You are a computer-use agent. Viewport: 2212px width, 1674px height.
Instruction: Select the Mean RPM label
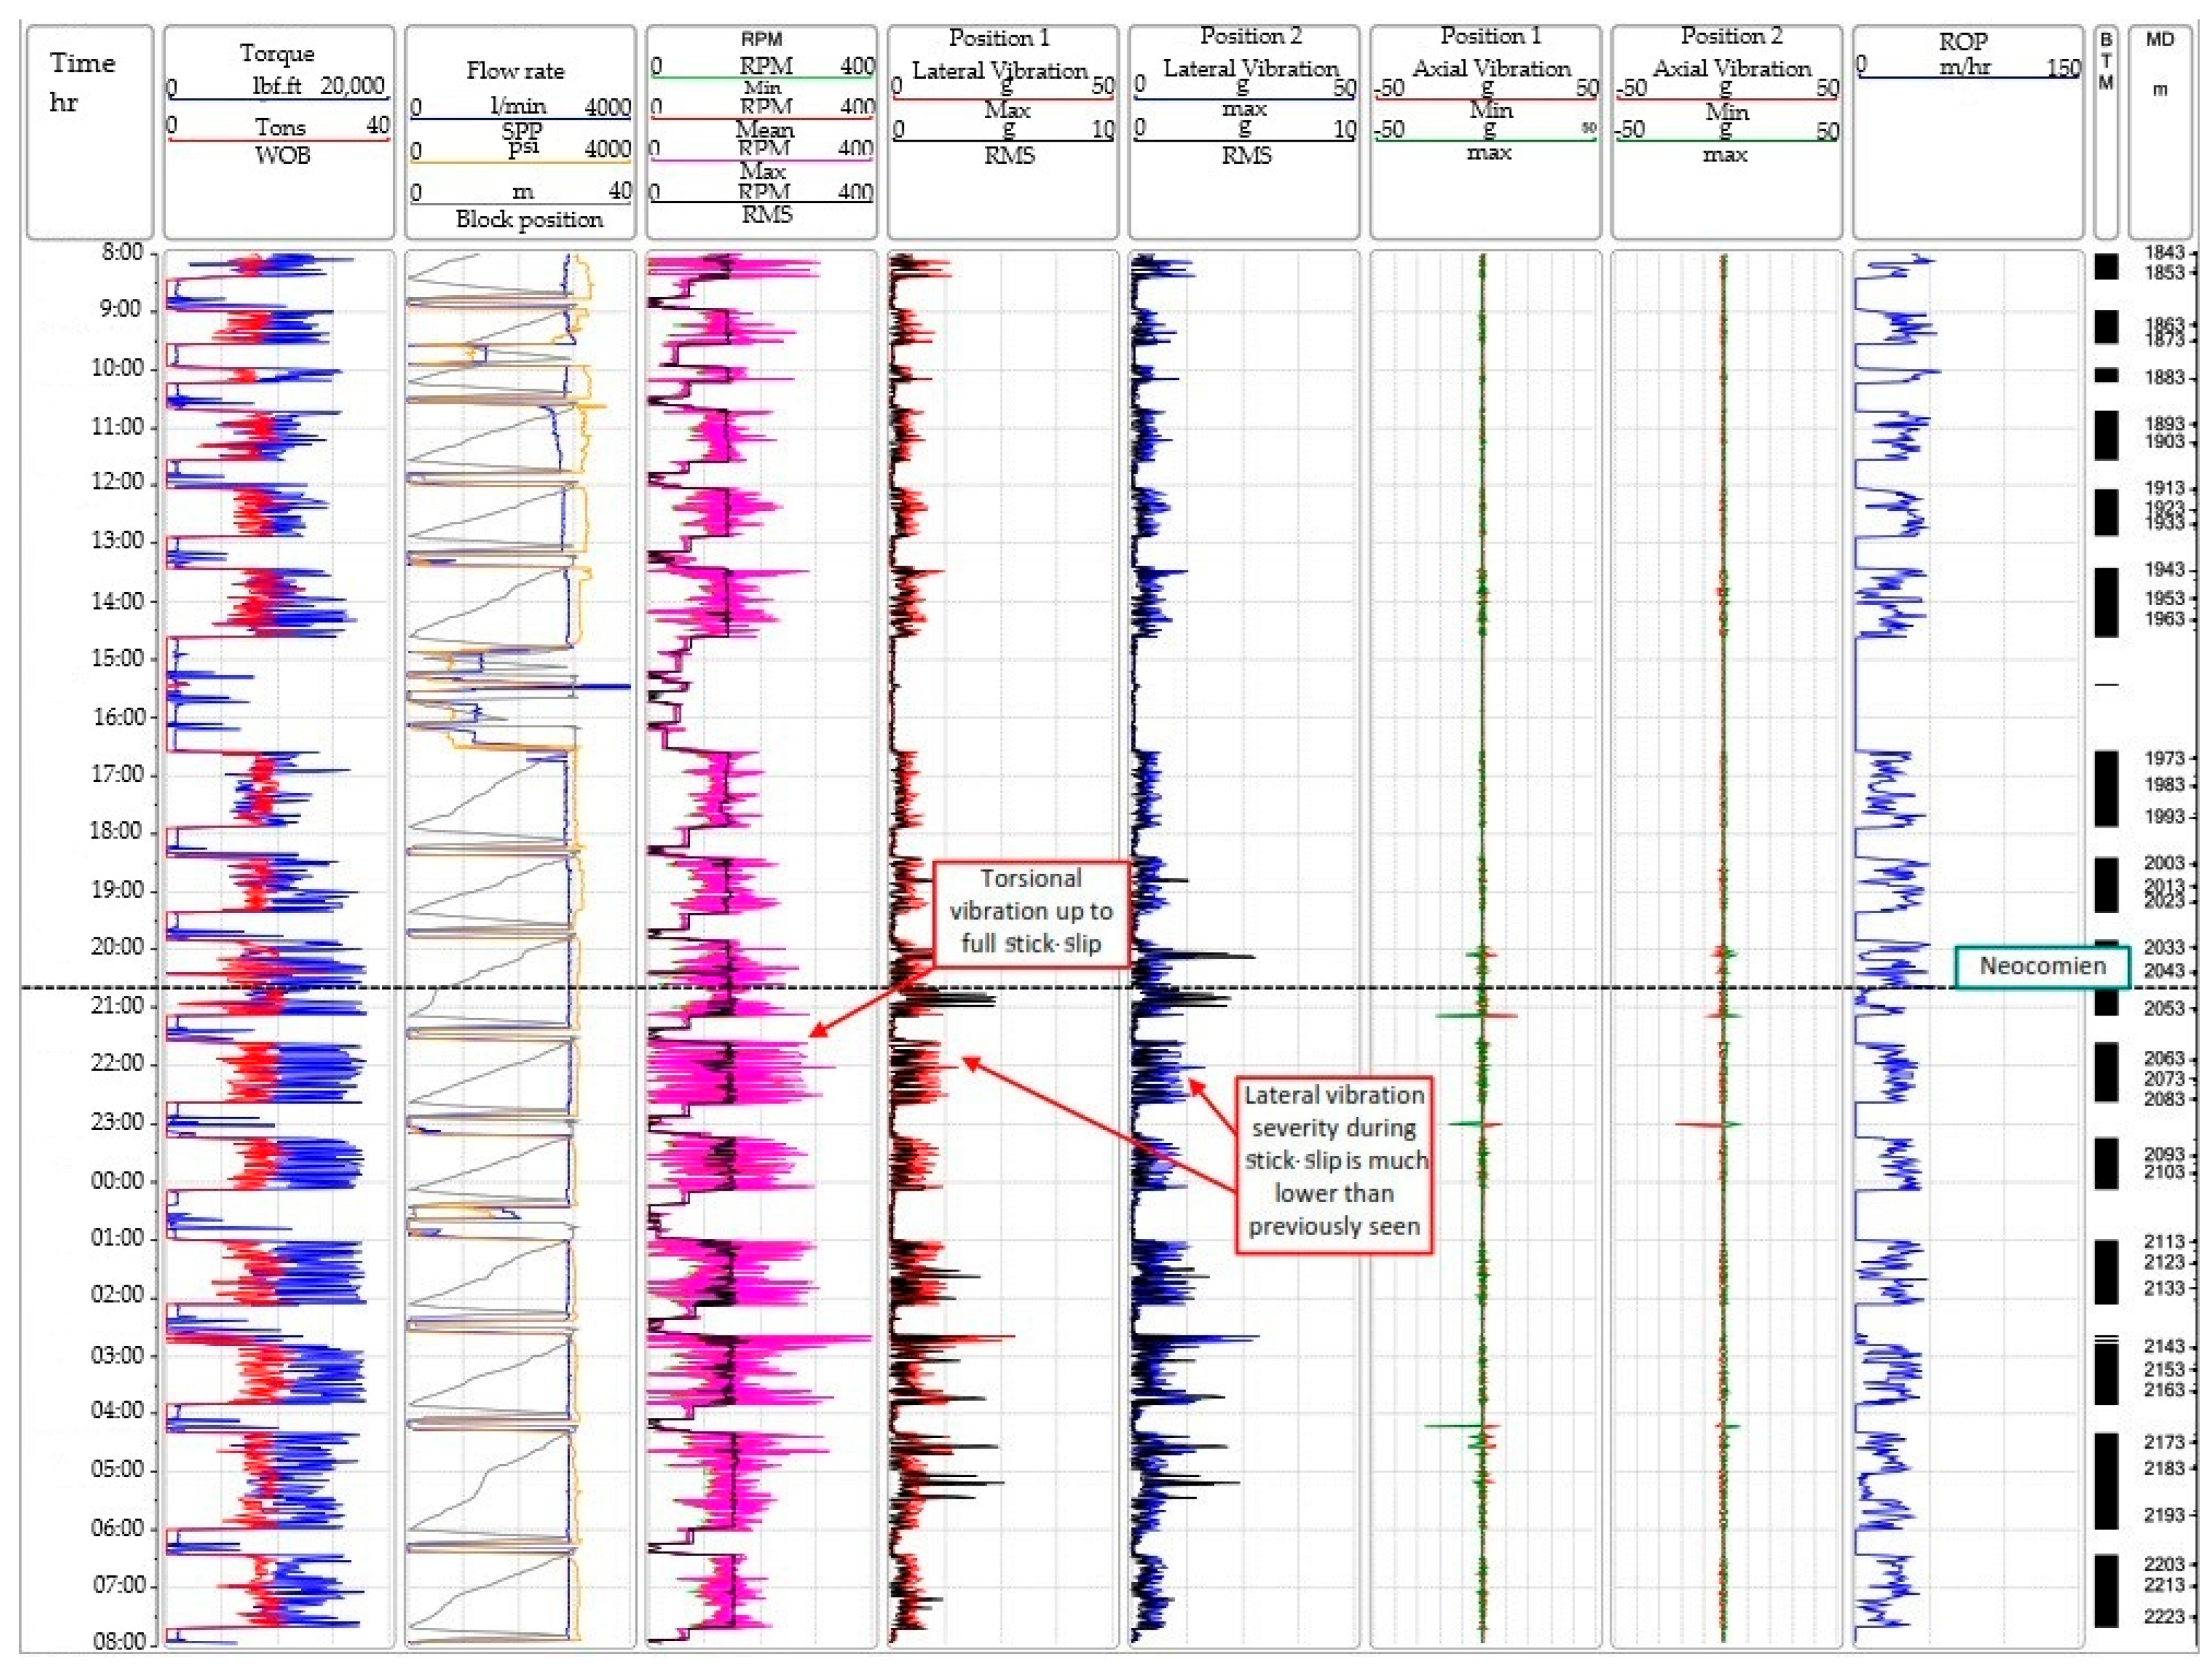[x=765, y=130]
